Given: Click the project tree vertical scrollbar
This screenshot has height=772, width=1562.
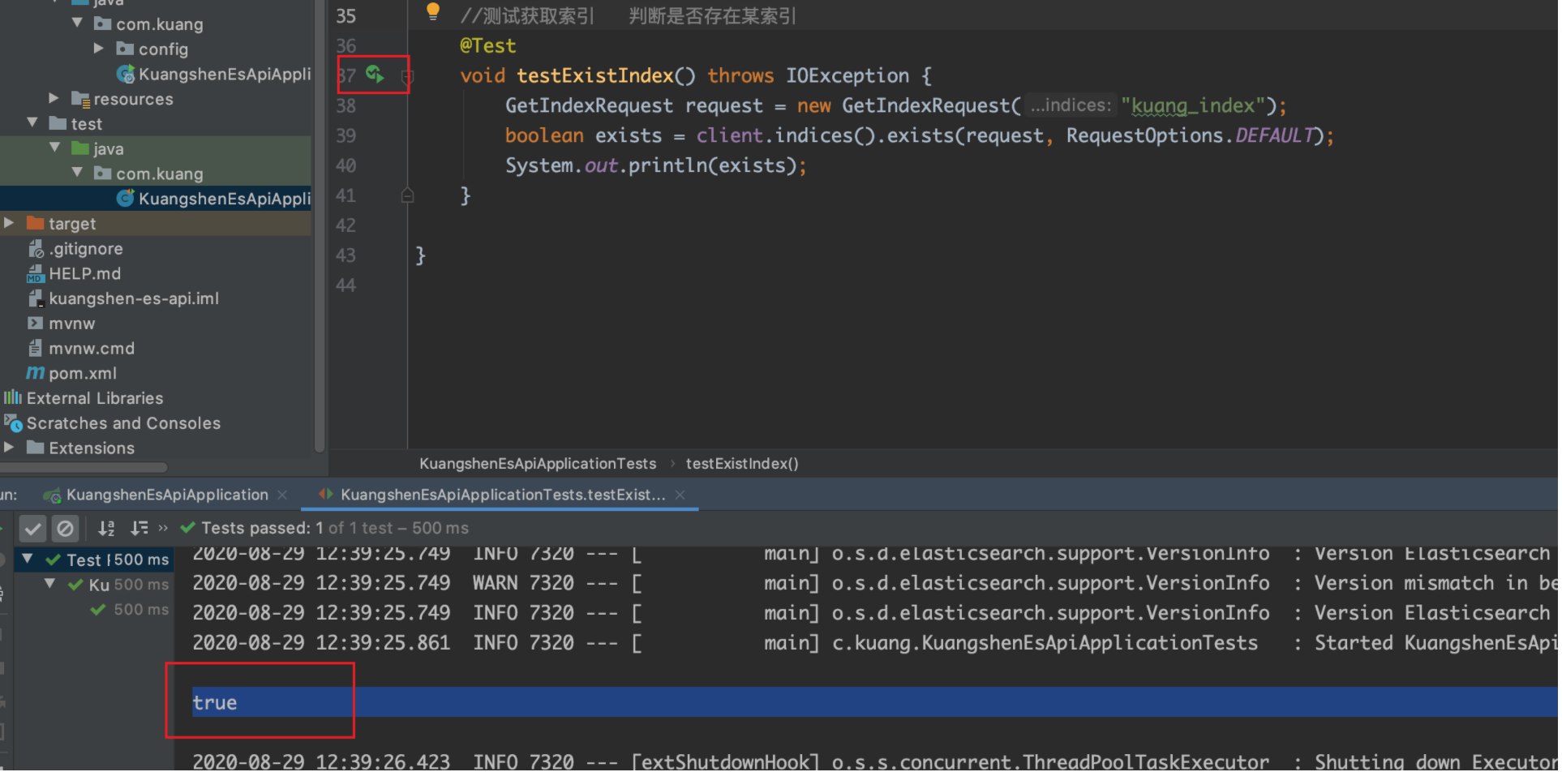Looking at the screenshot, I should click(320, 225).
